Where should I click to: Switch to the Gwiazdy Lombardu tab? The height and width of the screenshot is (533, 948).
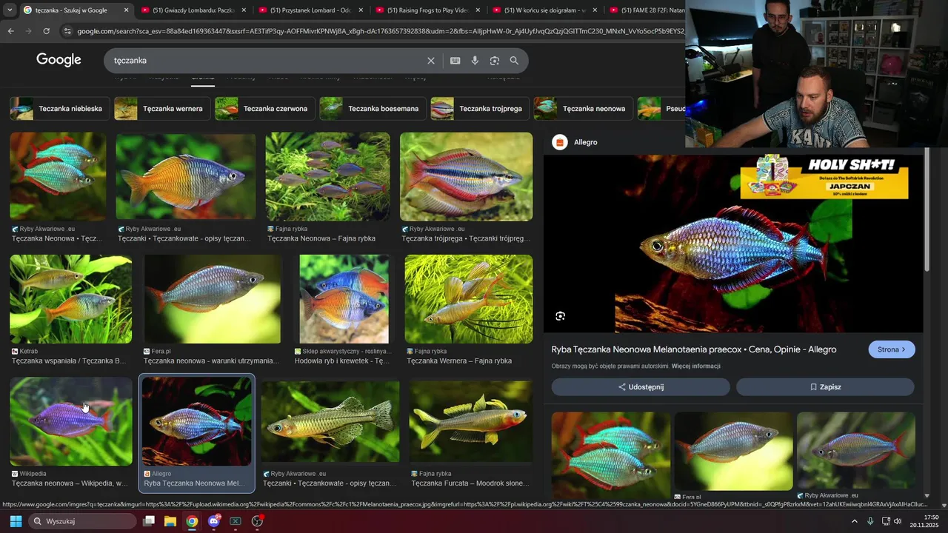pyautogui.click(x=193, y=10)
